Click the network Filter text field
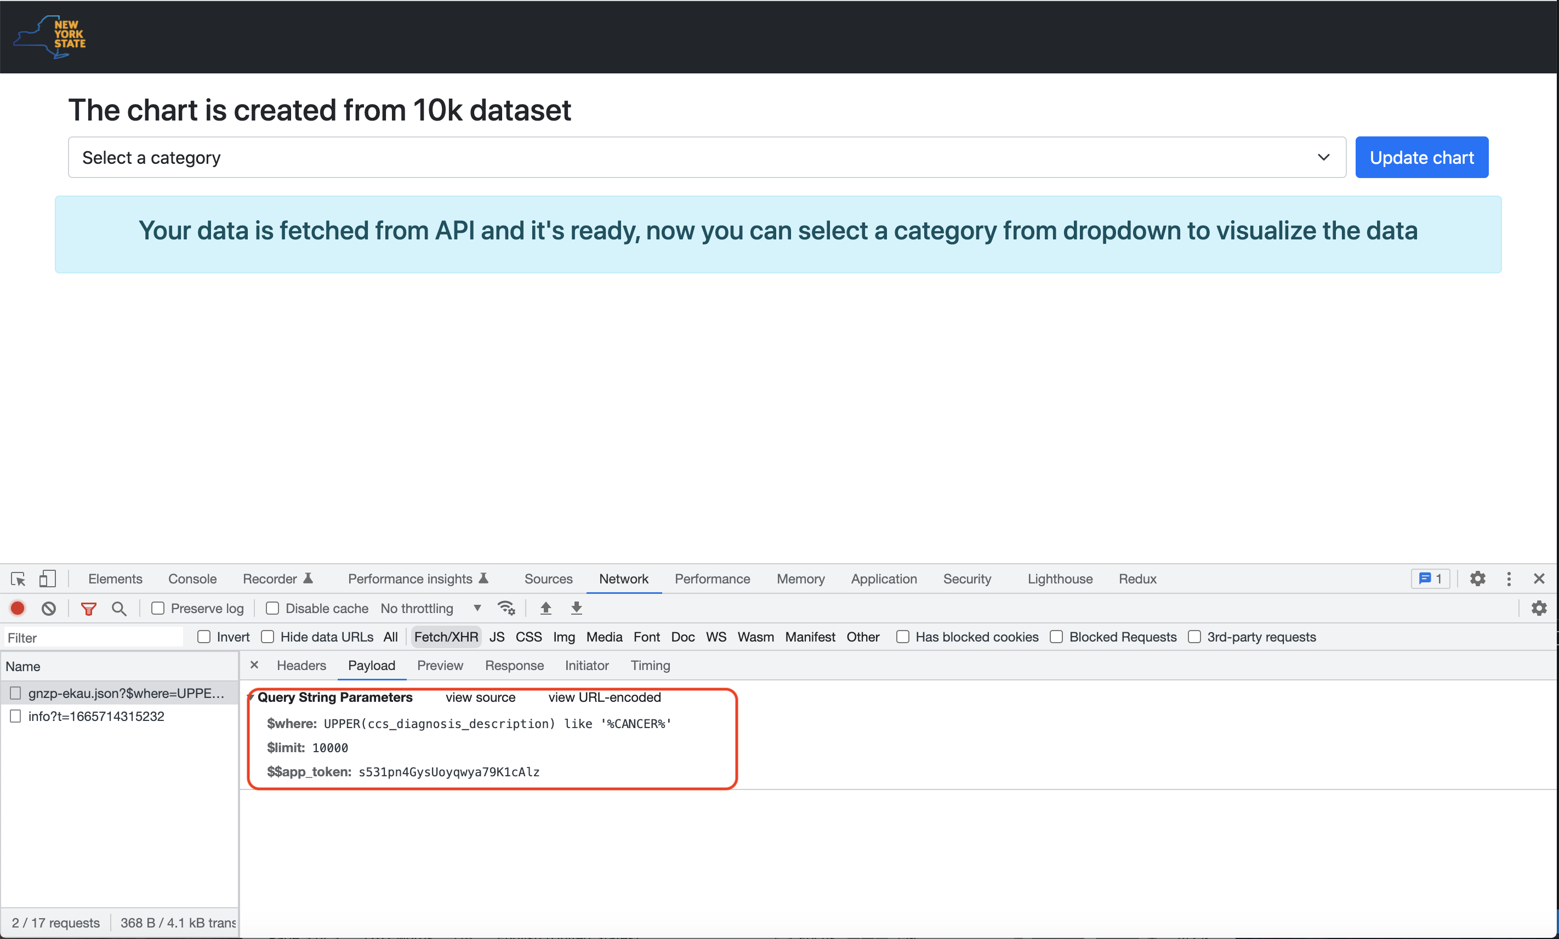 94,637
